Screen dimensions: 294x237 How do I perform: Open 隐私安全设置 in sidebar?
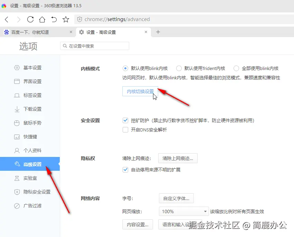[x=30, y=192]
